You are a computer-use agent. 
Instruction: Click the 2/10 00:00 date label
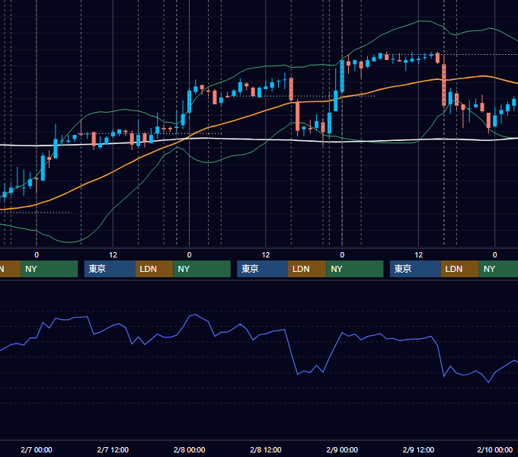tap(495, 449)
